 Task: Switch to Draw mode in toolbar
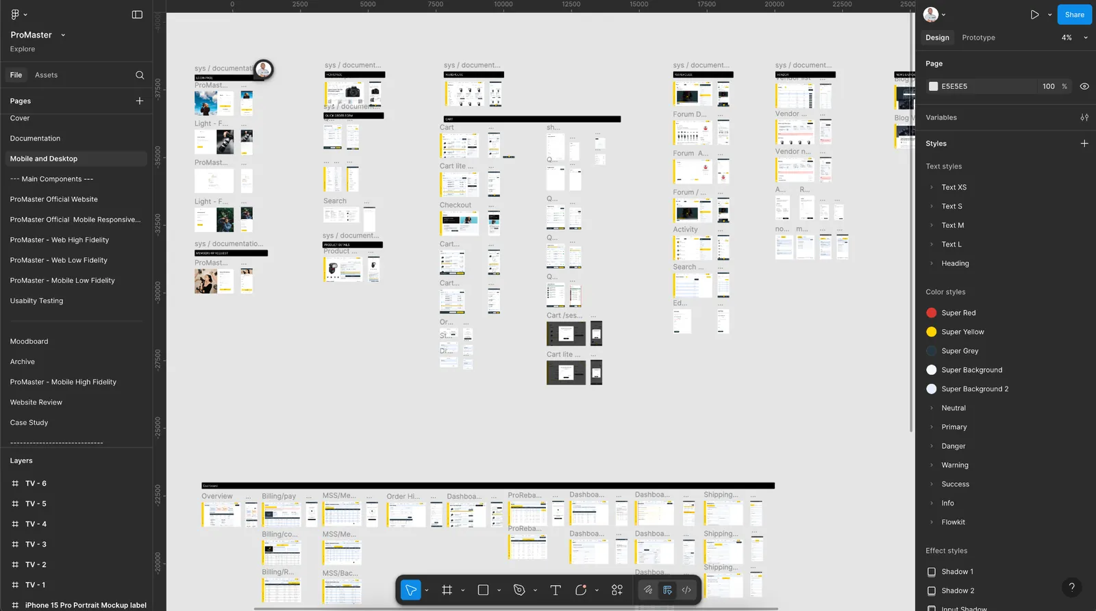click(648, 590)
